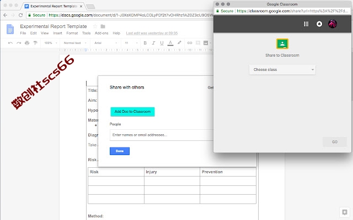
Task: Open the Add-ons menu
Action: pos(101,33)
